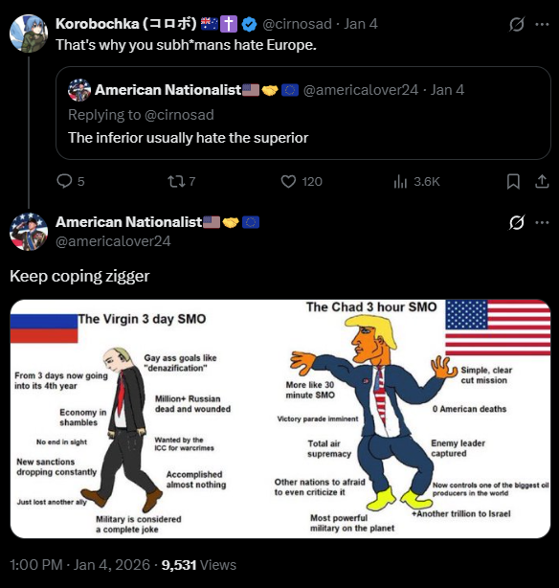Screen dimensions: 559x588
Task: Open more options on Korobochka's tweet
Action: 542,24
